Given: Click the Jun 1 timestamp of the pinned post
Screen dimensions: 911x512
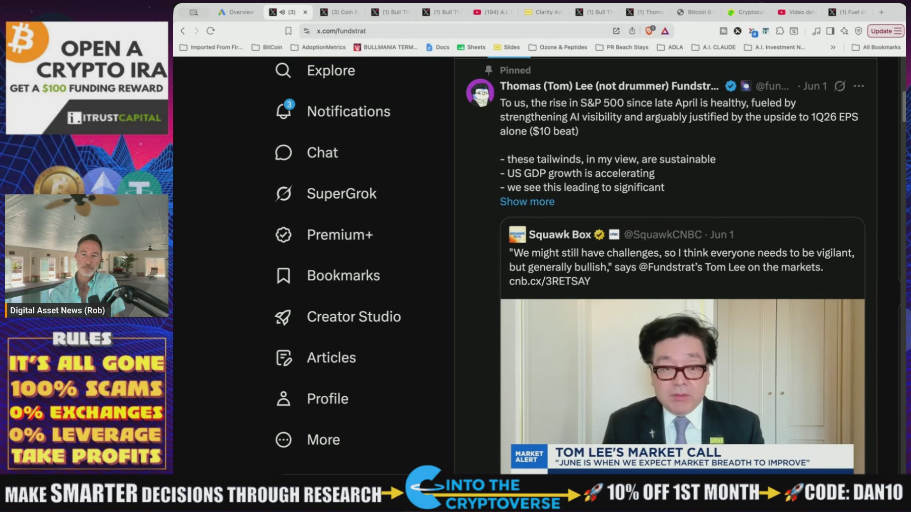Looking at the screenshot, I should tap(815, 86).
